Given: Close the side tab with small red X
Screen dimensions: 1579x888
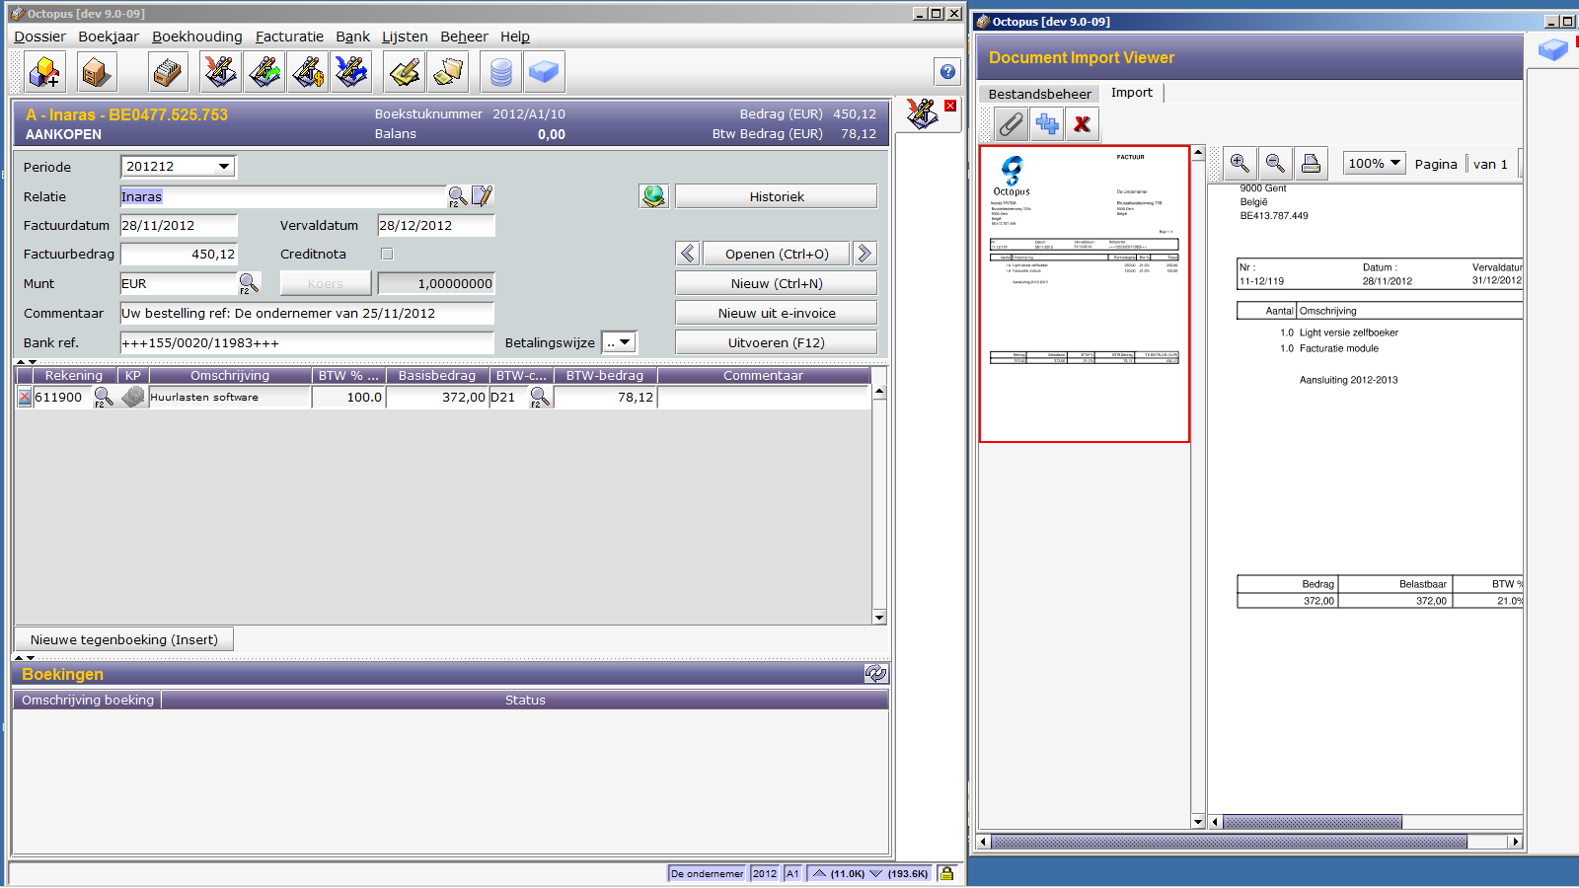Looking at the screenshot, I should tap(950, 106).
